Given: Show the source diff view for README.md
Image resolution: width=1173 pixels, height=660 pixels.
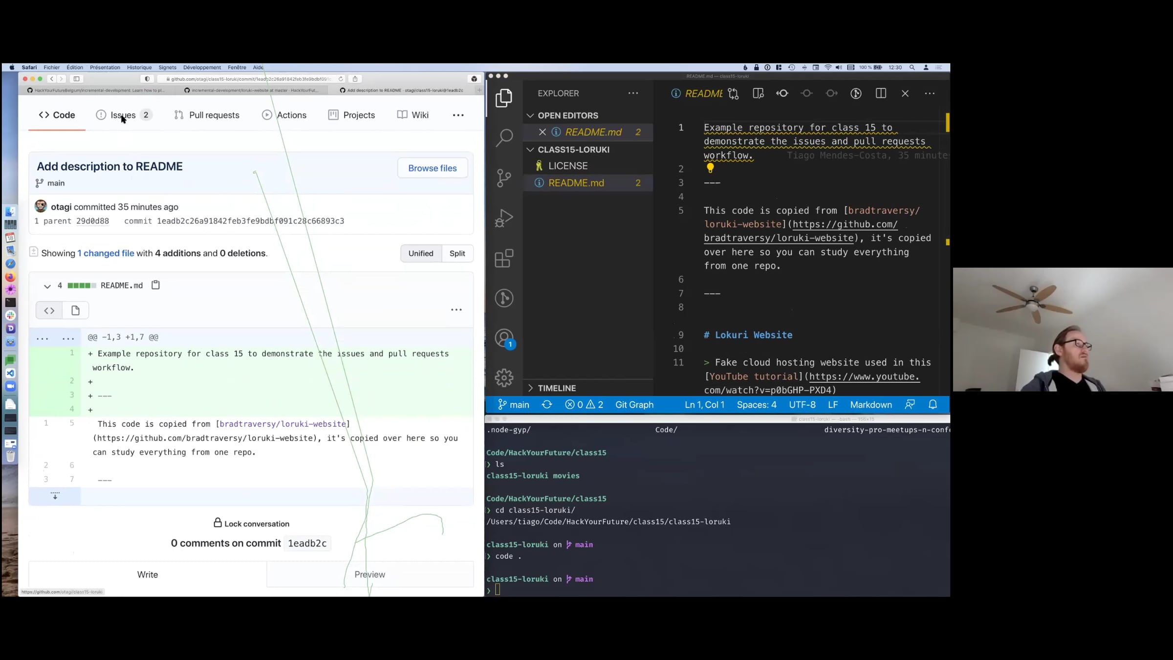Looking at the screenshot, I should click(x=49, y=310).
